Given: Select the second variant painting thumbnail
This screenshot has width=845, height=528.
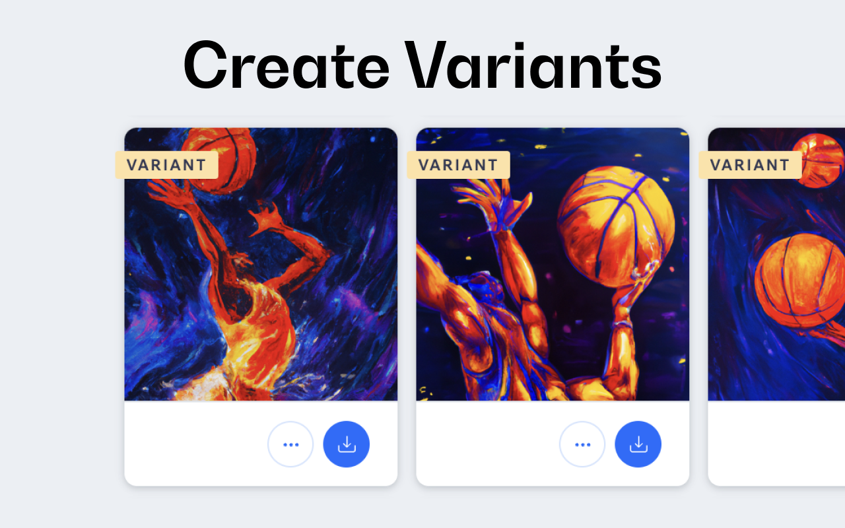Looking at the screenshot, I should (x=553, y=264).
